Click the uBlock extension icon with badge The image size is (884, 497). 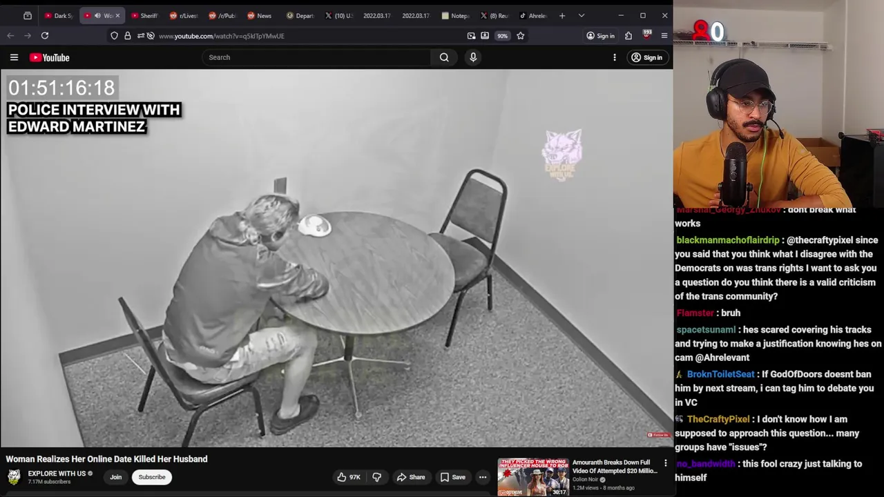647,35
